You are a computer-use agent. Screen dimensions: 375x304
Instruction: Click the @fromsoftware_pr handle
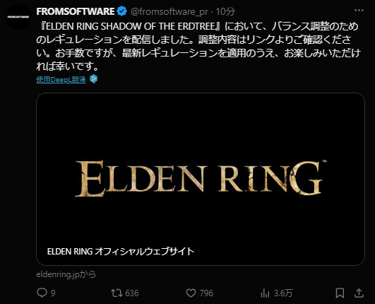tap(169, 11)
